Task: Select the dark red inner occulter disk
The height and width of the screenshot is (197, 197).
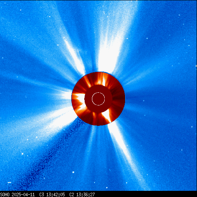Action: (98, 99)
